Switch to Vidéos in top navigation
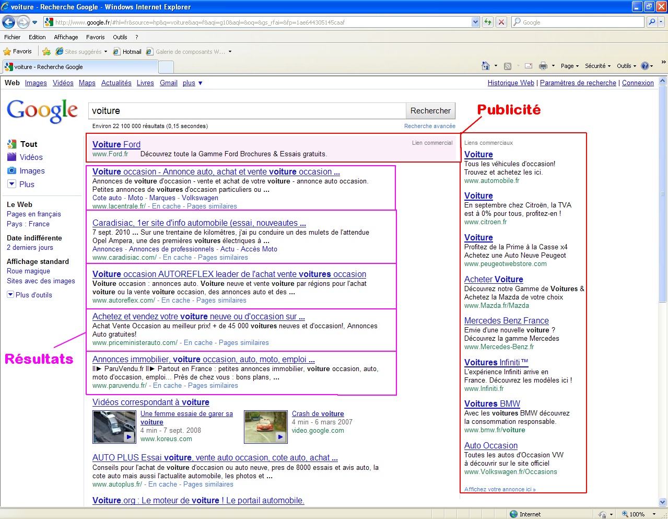 (x=63, y=83)
